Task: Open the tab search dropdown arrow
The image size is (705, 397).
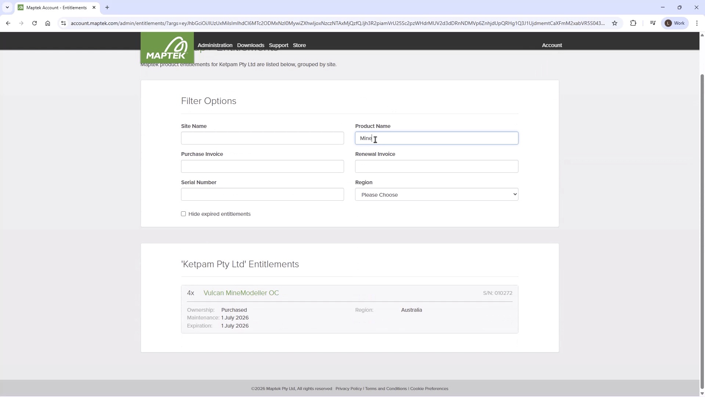Action: (7, 7)
